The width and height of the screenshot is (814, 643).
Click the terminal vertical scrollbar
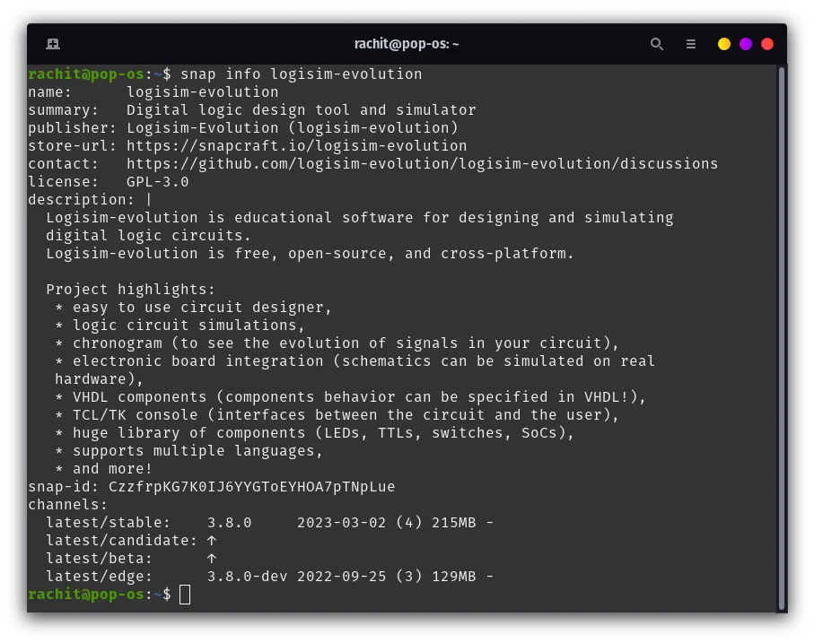pos(782,338)
